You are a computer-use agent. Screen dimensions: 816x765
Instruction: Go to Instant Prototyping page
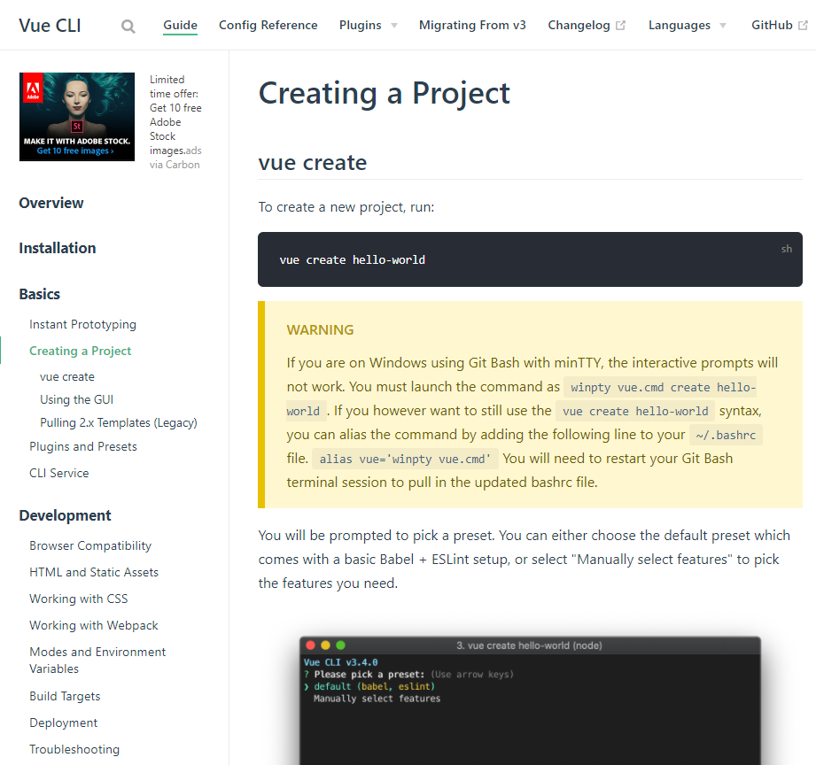coord(82,325)
